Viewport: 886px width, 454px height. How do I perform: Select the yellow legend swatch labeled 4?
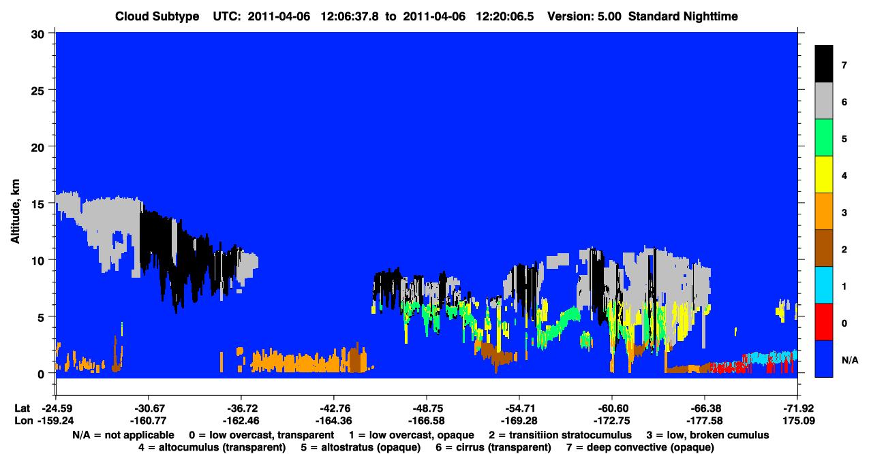[x=824, y=175]
